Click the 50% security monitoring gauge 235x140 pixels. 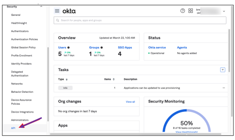186,121
